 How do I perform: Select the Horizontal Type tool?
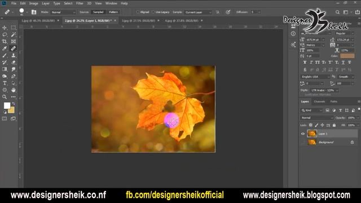pos(5,83)
